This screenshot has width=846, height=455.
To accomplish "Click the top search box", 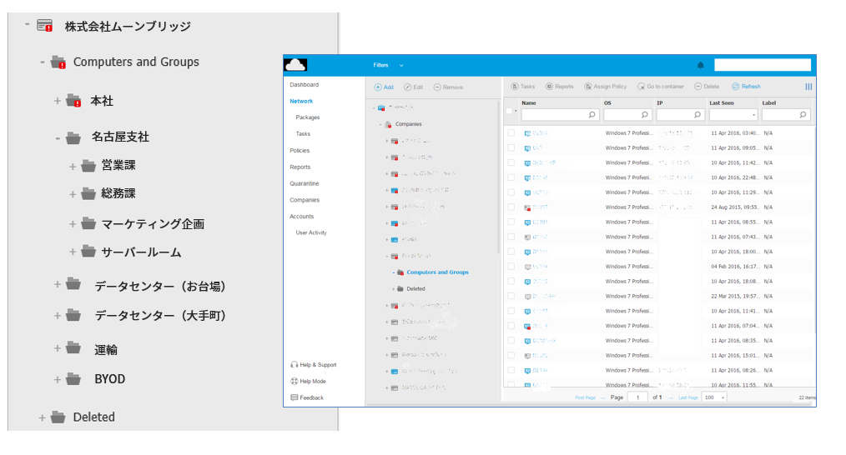I will (x=763, y=65).
